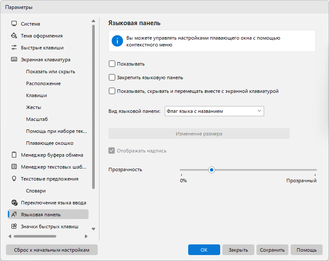Click the keyboard icon beside Экранная клавиатура

(14, 60)
